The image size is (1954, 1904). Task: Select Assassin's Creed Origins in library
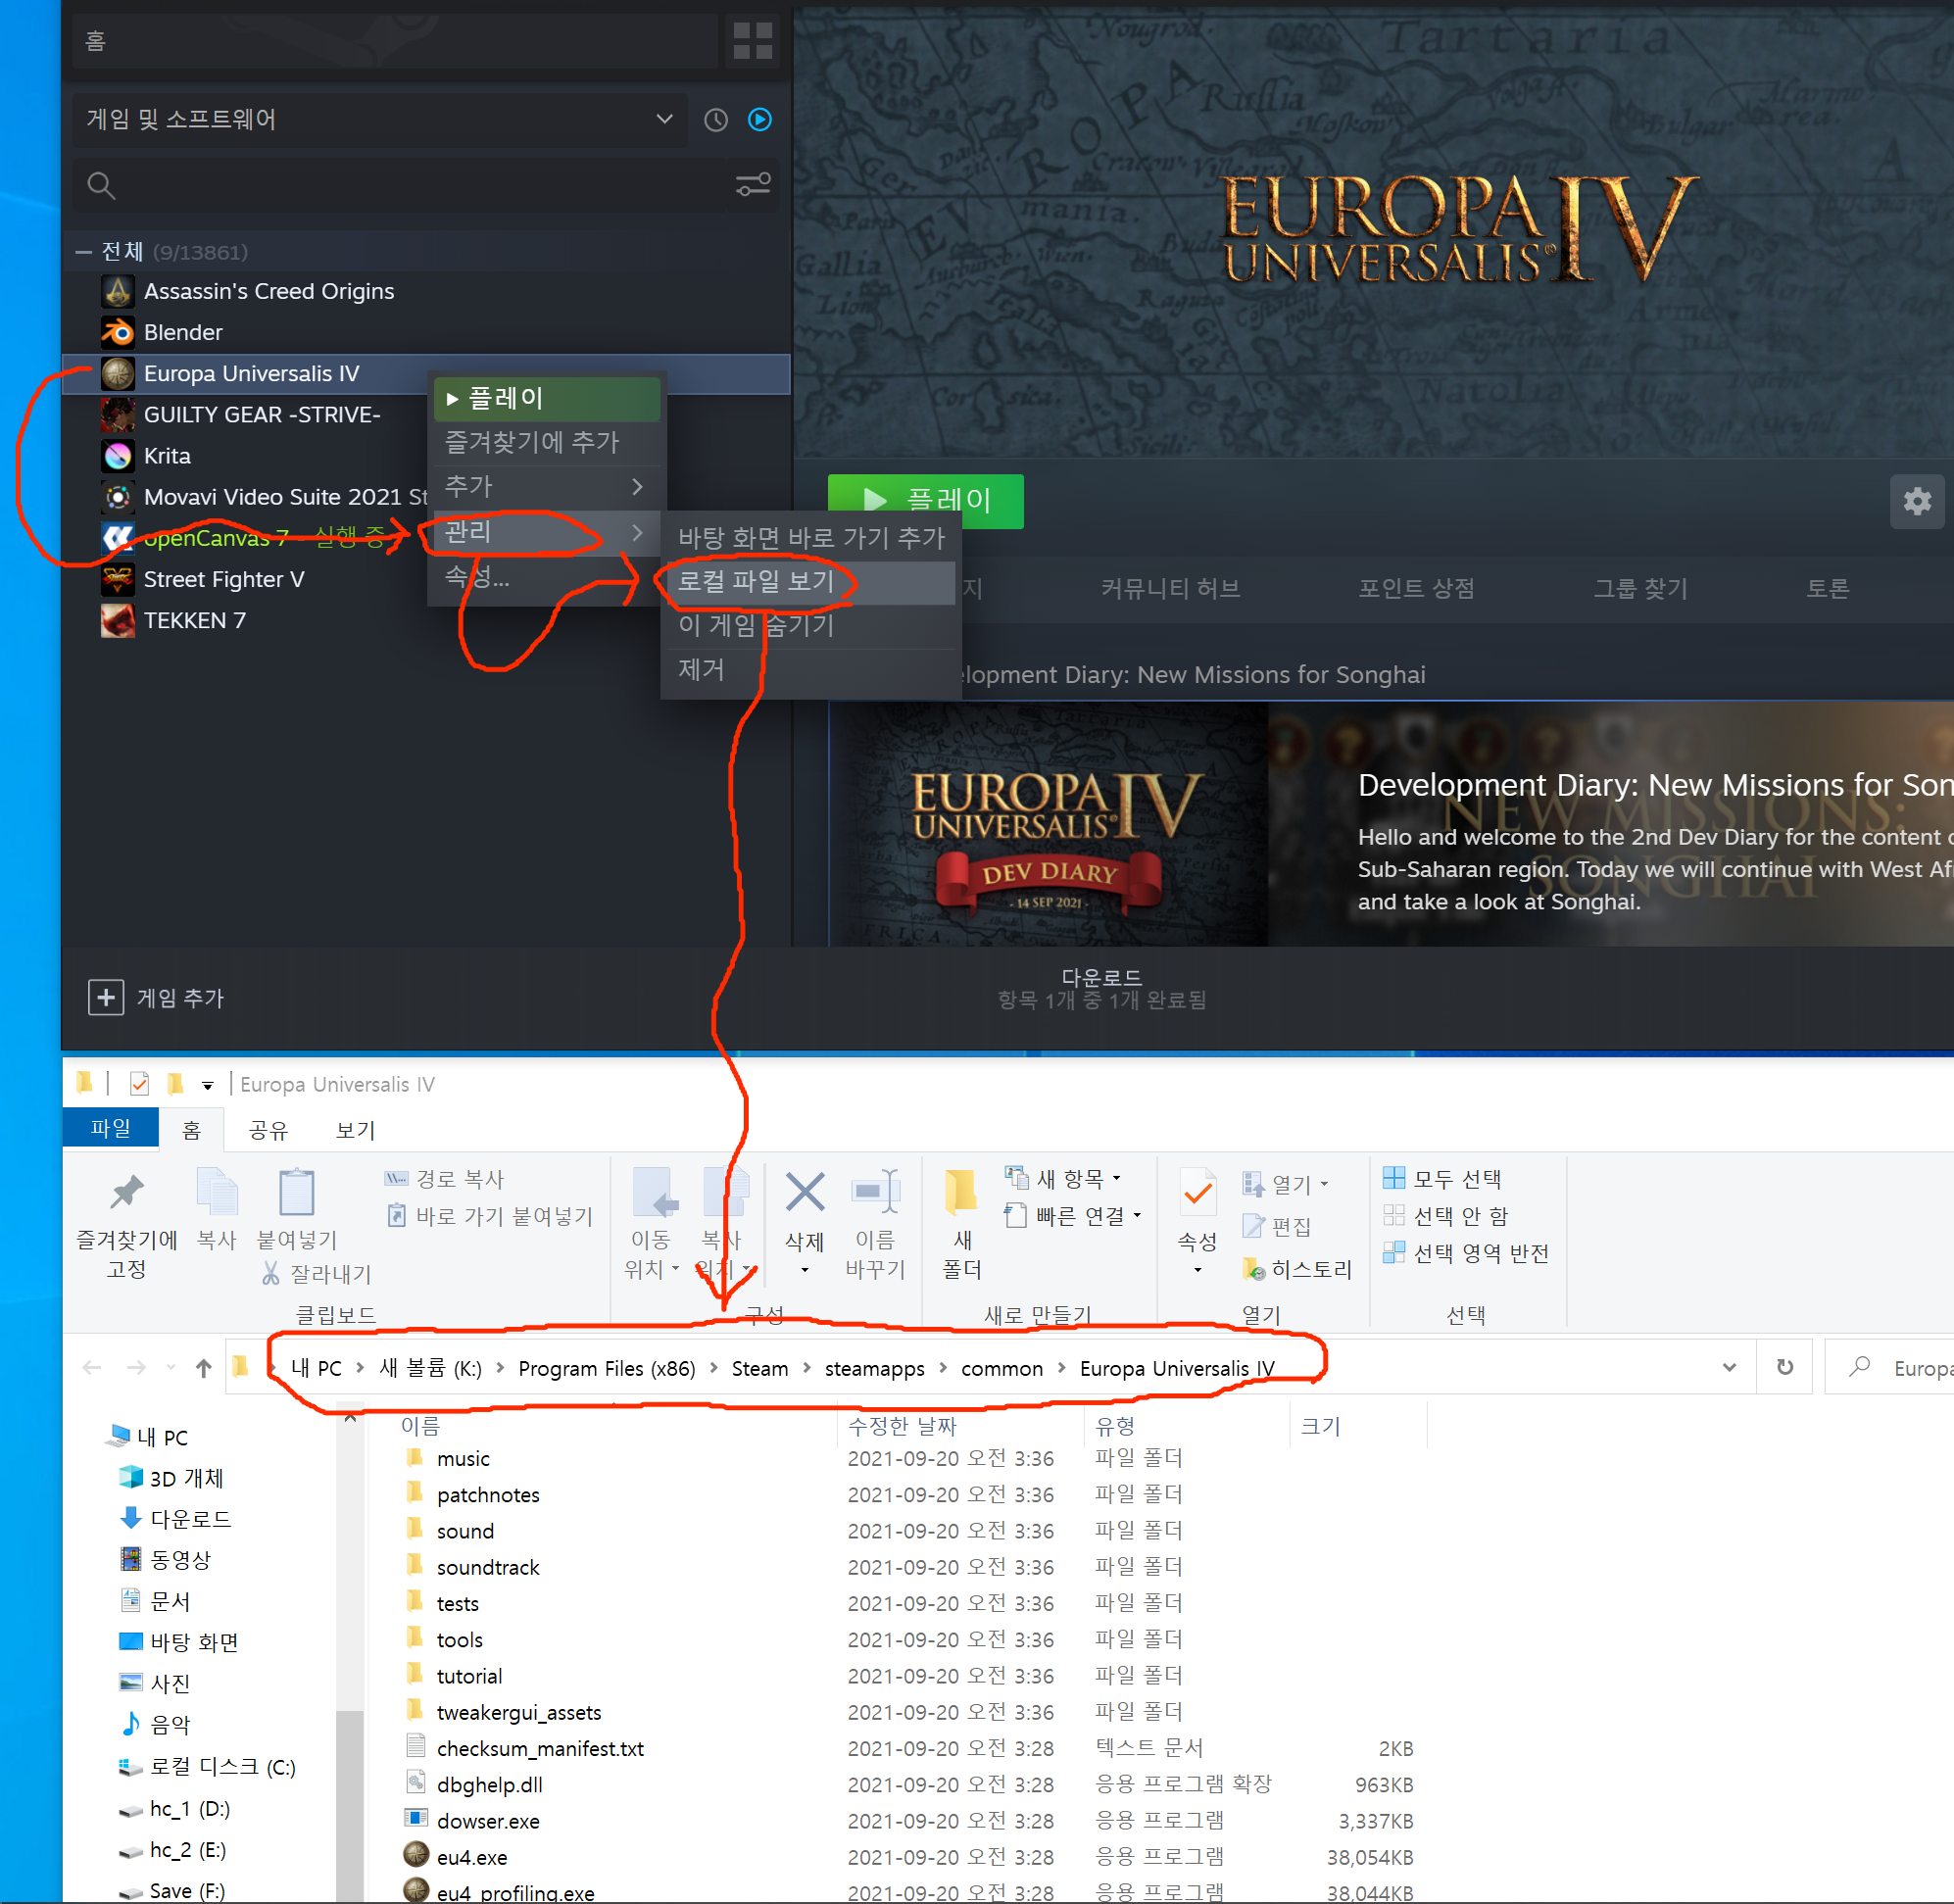(269, 291)
